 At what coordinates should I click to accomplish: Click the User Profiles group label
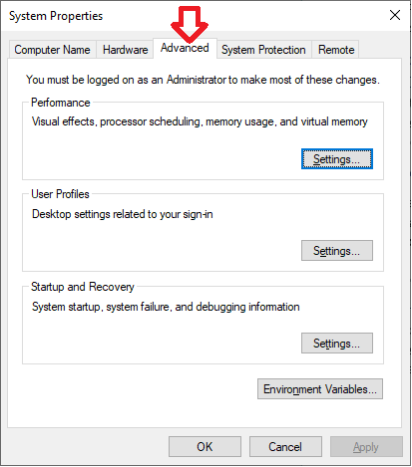[x=60, y=194]
